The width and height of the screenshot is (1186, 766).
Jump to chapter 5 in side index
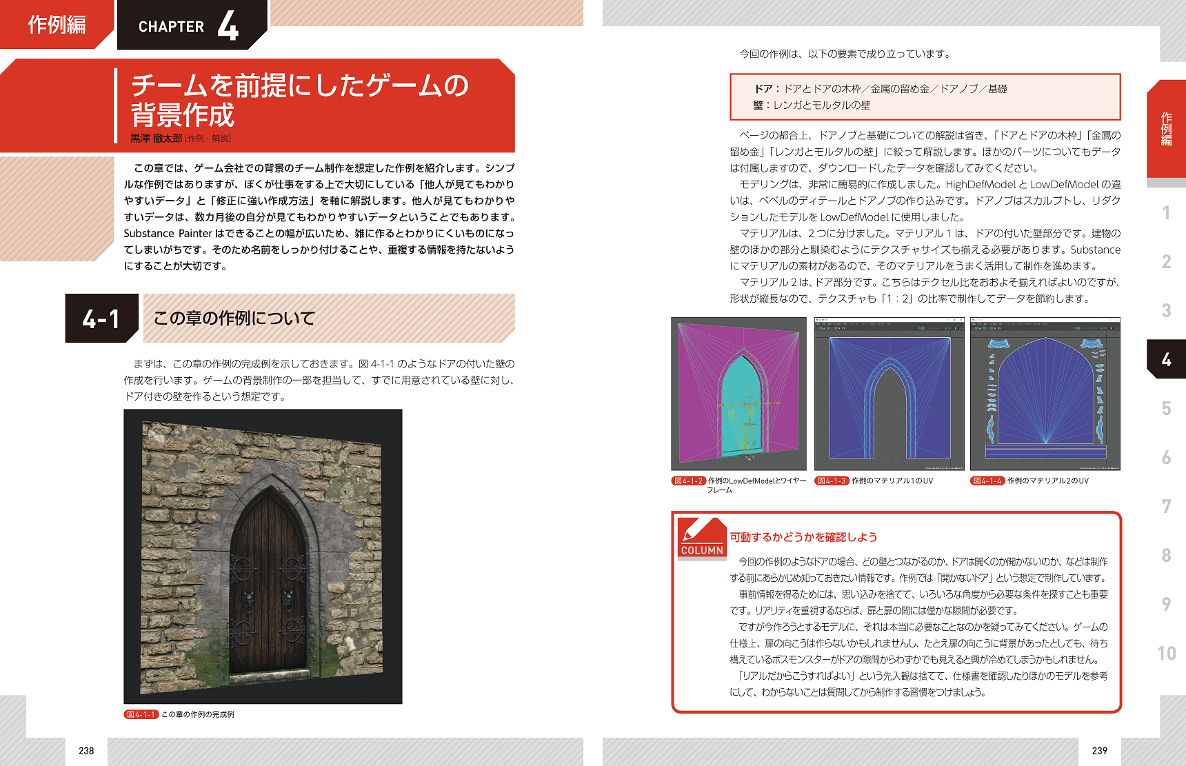pyautogui.click(x=1166, y=409)
